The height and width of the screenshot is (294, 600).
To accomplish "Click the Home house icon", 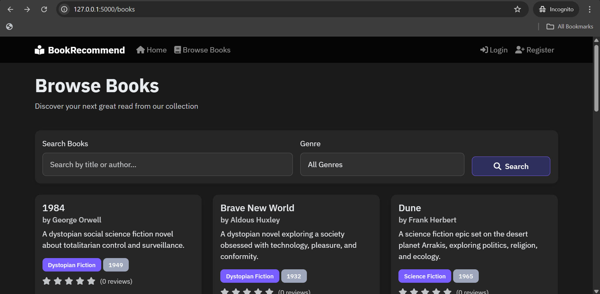I will click(140, 50).
